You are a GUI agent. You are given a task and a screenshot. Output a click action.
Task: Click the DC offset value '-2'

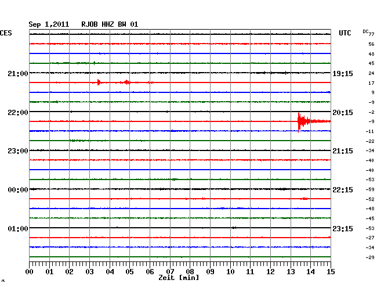point(371,112)
